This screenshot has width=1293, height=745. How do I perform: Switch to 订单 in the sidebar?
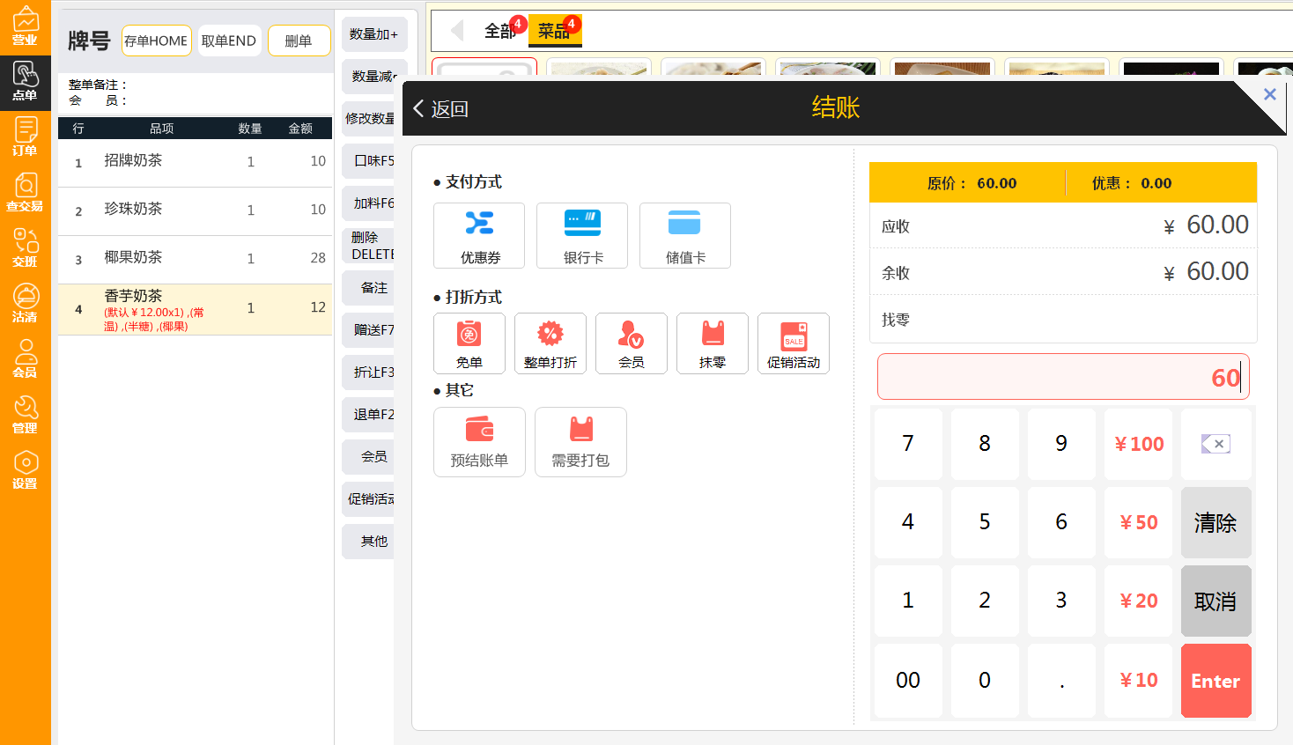click(26, 136)
